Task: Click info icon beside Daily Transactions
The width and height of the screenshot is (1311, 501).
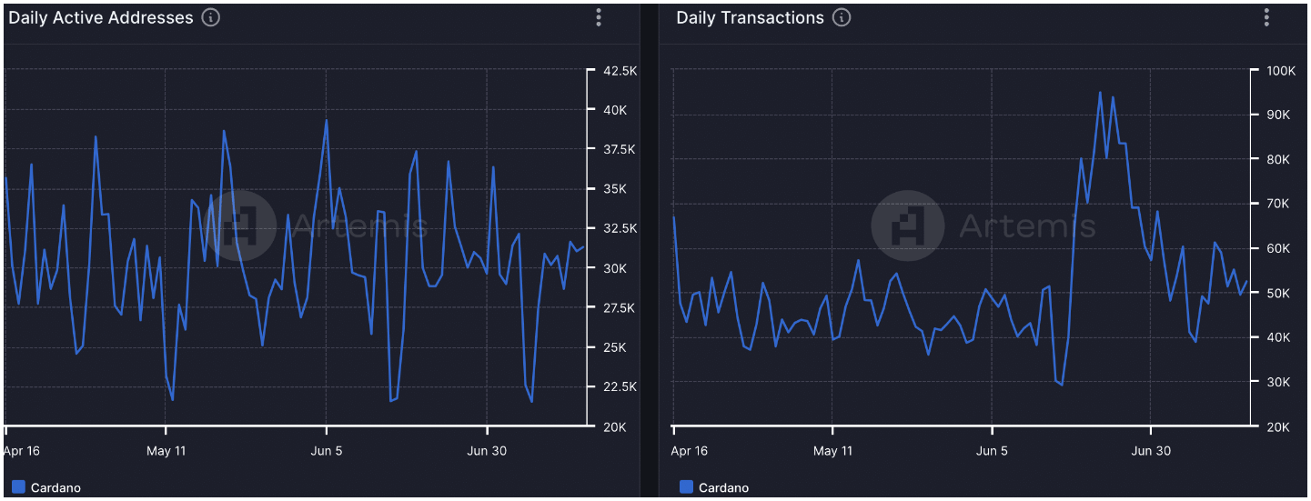Action: pyautogui.click(x=842, y=17)
